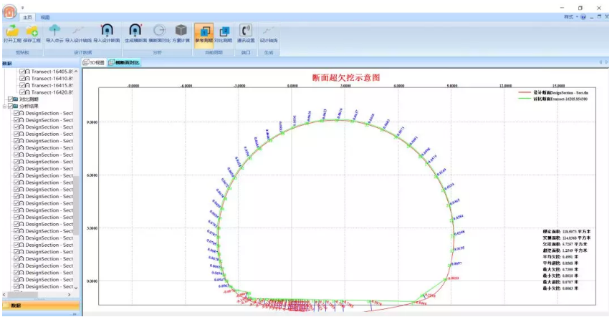Viewport: 612px width, 322px height.
Task: Switch to the 3D视图 document tab
Action: tap(94, 63)
